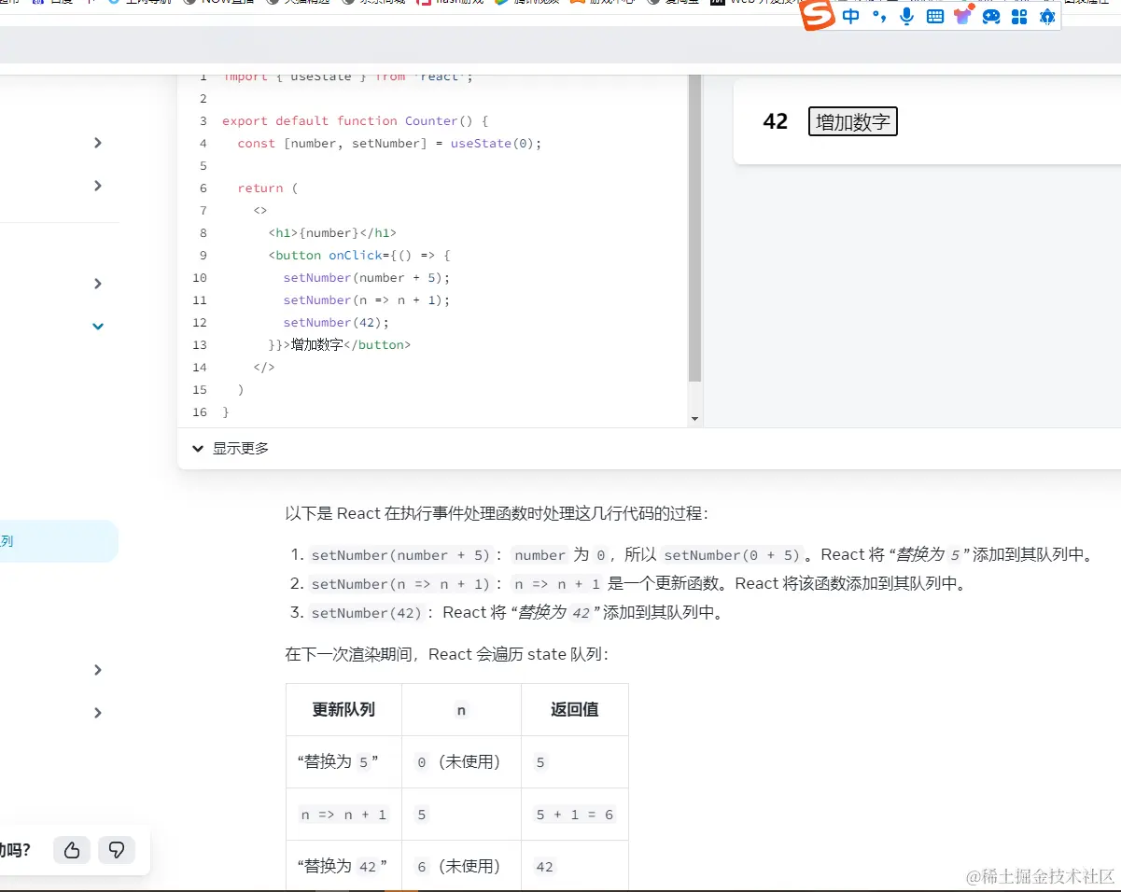
Task: Click the code editor scroll down arrow
Action: tap(694, 420)
